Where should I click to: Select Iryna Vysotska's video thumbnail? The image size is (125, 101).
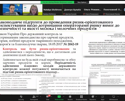[13, 10]
